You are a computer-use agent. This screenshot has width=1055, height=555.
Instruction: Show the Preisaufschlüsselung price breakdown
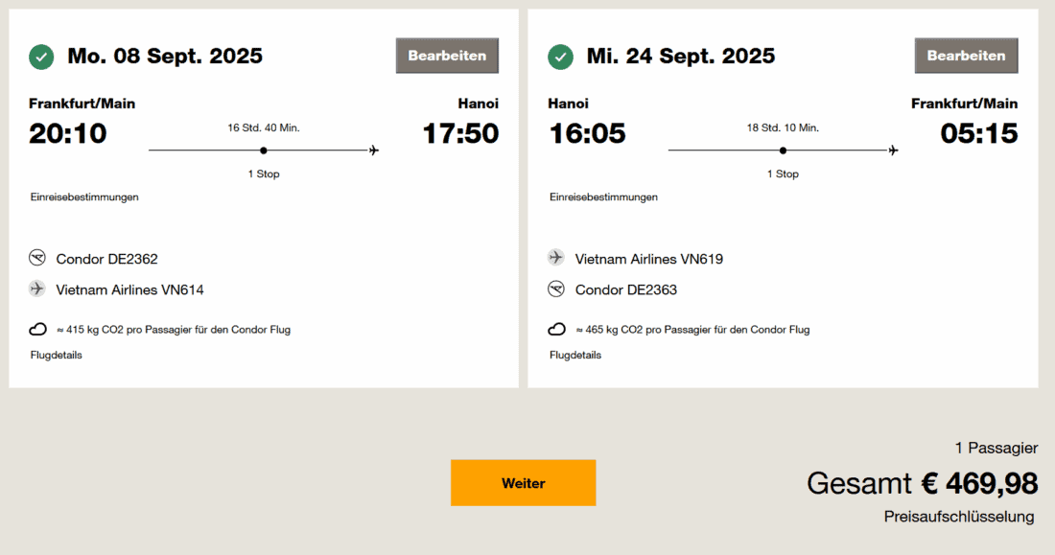tap(959, 517)
